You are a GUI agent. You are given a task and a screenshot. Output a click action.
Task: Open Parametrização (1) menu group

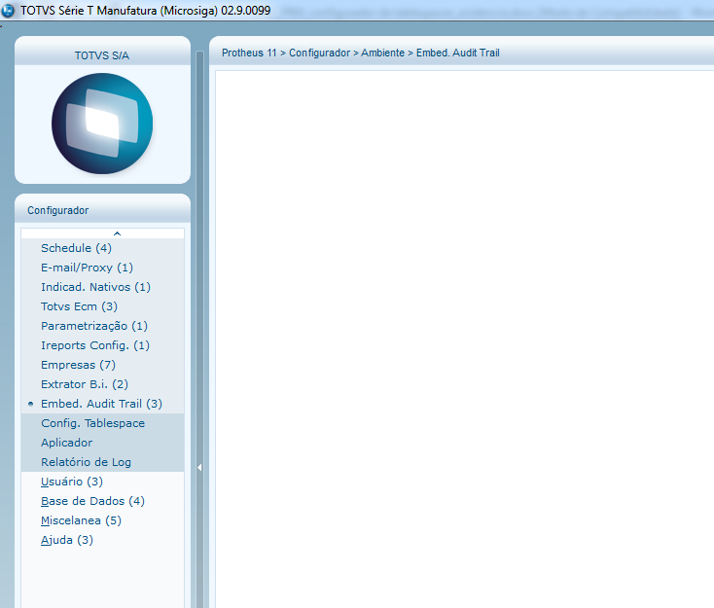point(94,326)
